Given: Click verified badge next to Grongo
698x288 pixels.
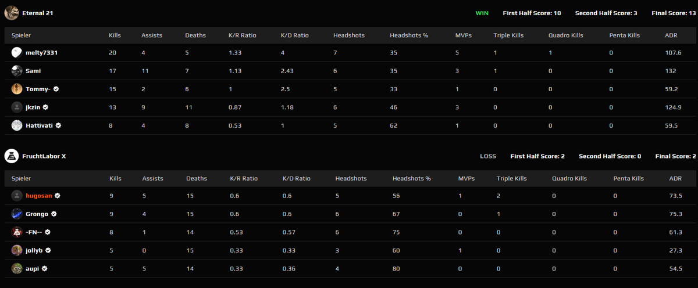Looking at the screenshot, I should click(x=54, y=214).
